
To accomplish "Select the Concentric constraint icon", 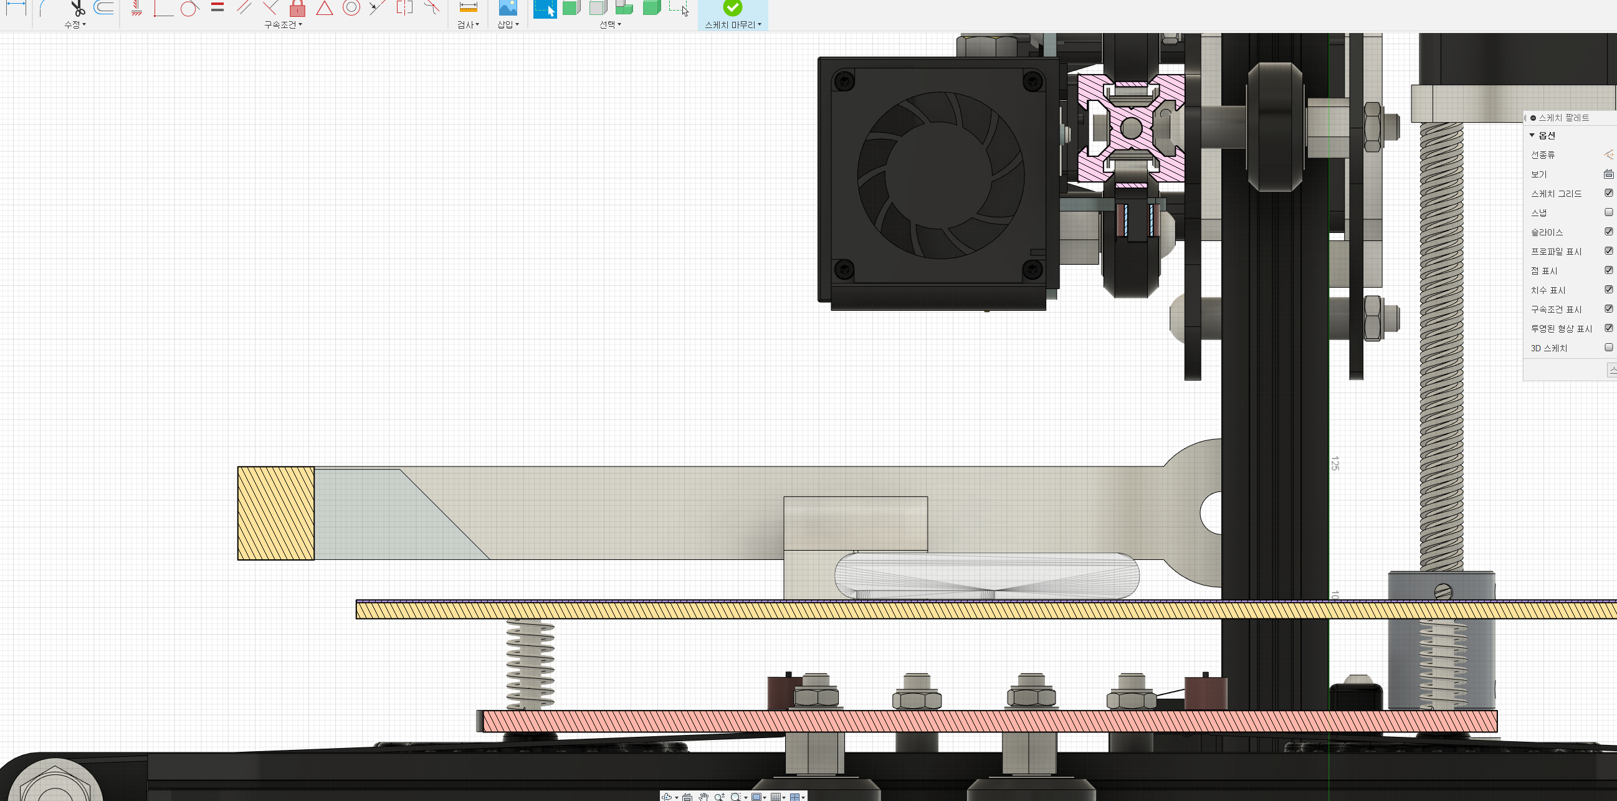I will (351, 7).
